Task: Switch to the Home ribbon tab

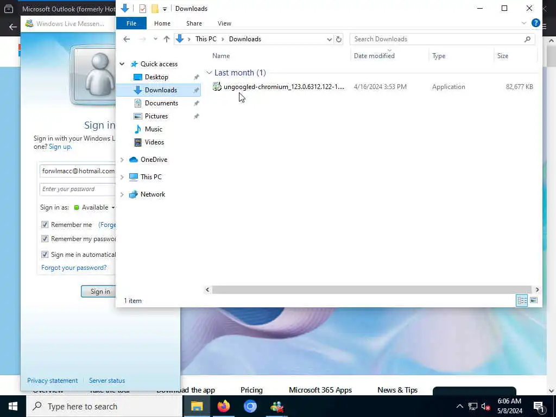Action: point(162,23)
